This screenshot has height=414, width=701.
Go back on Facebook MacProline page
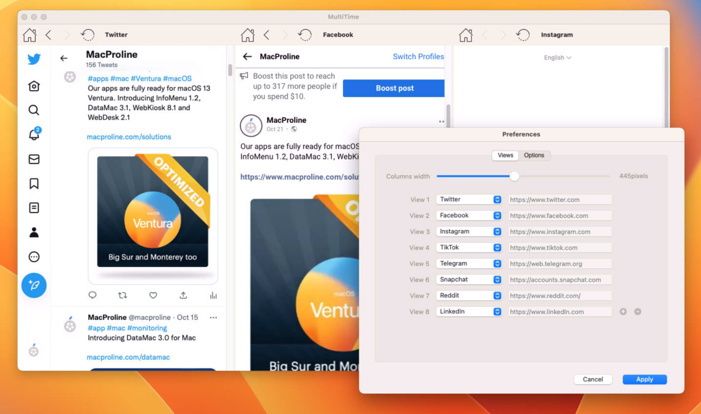coord(247,57)
